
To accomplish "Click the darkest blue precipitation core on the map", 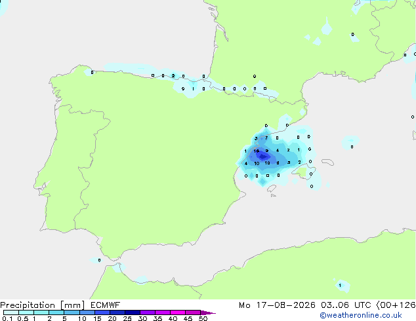I will (x=262, y=157).
